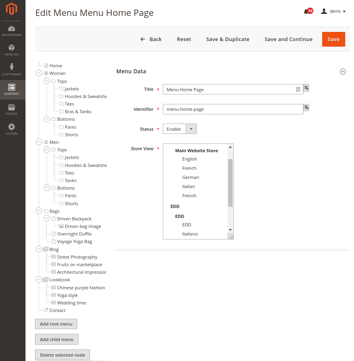
Task: Select Fruits on marketplace node
Action: (80, 264)
